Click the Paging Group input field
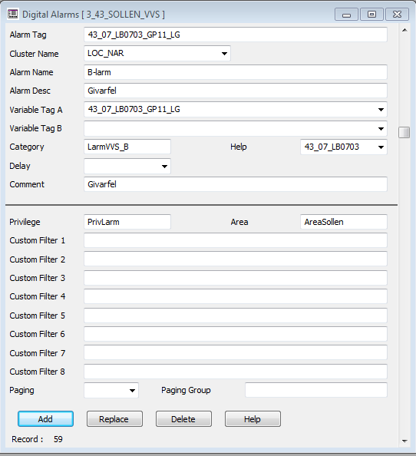 point(316,390)
